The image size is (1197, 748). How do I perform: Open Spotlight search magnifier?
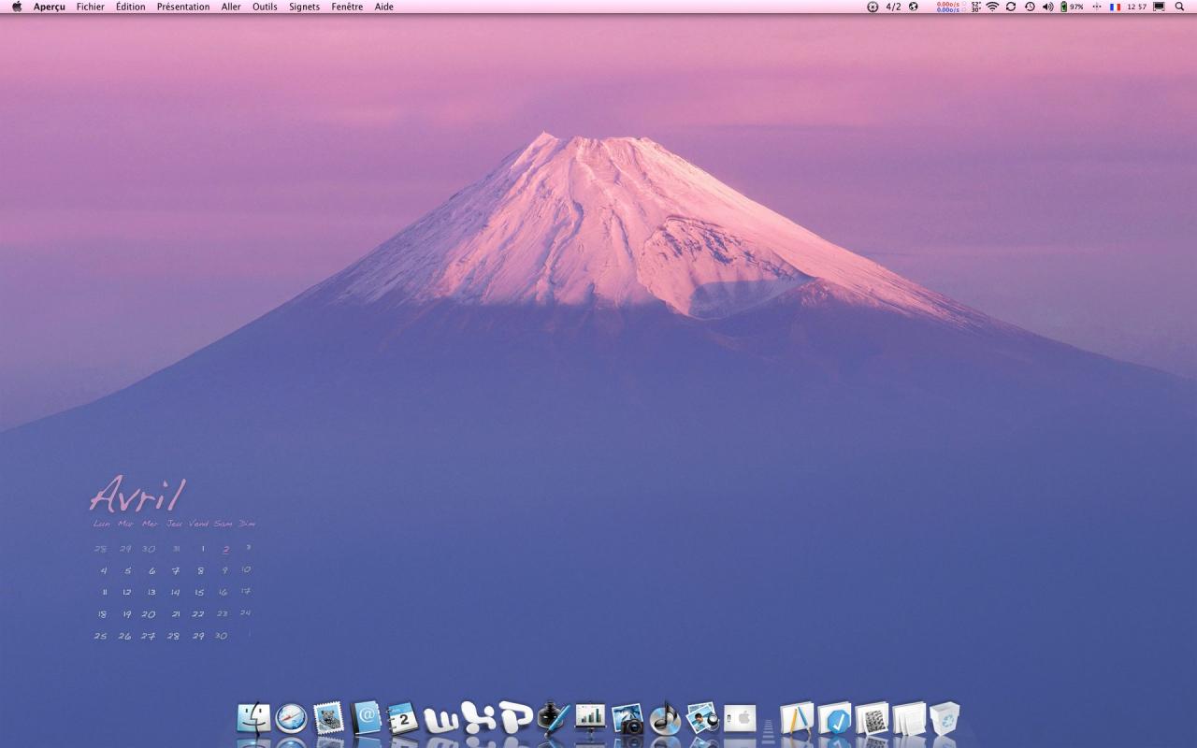coord(1179,7)
